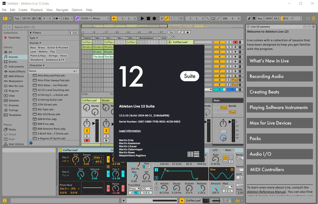Open the Minor scale dropdown
The image size is (318, 204).
click(101, 18)
